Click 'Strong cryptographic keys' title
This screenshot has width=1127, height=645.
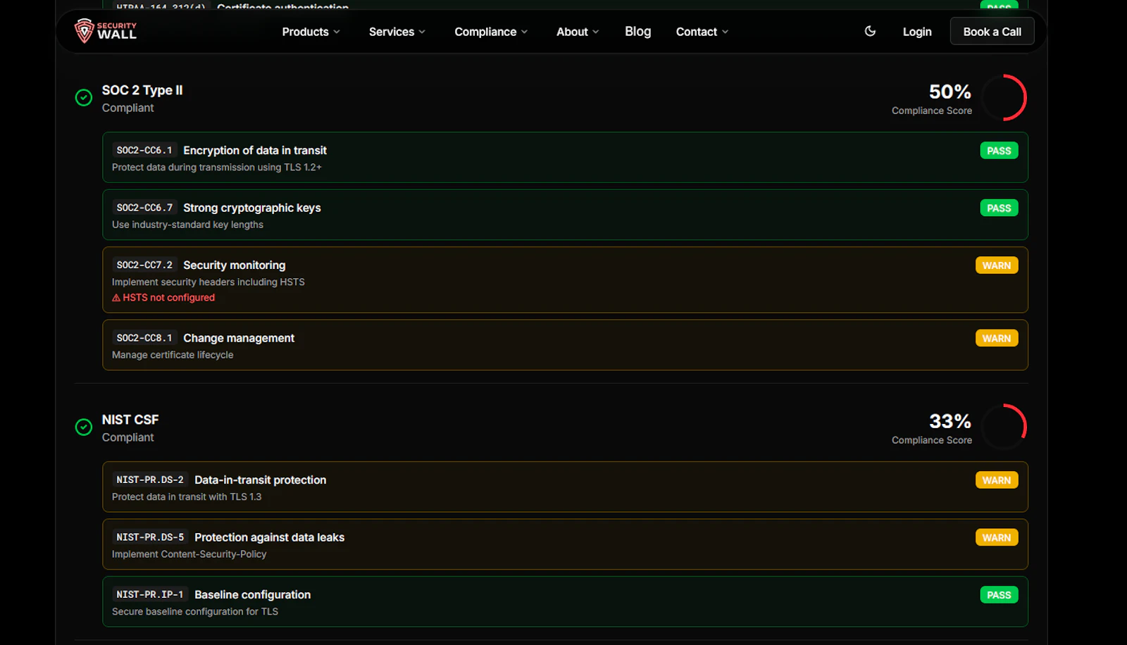coord(252,208)
